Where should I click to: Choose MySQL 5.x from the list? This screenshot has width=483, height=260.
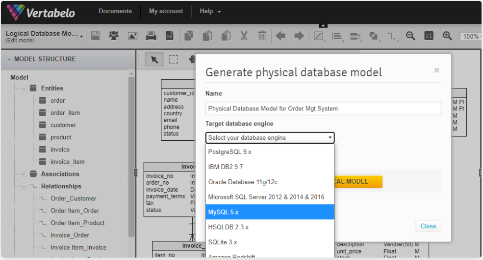pyautogui.click(x=270, y=212)
